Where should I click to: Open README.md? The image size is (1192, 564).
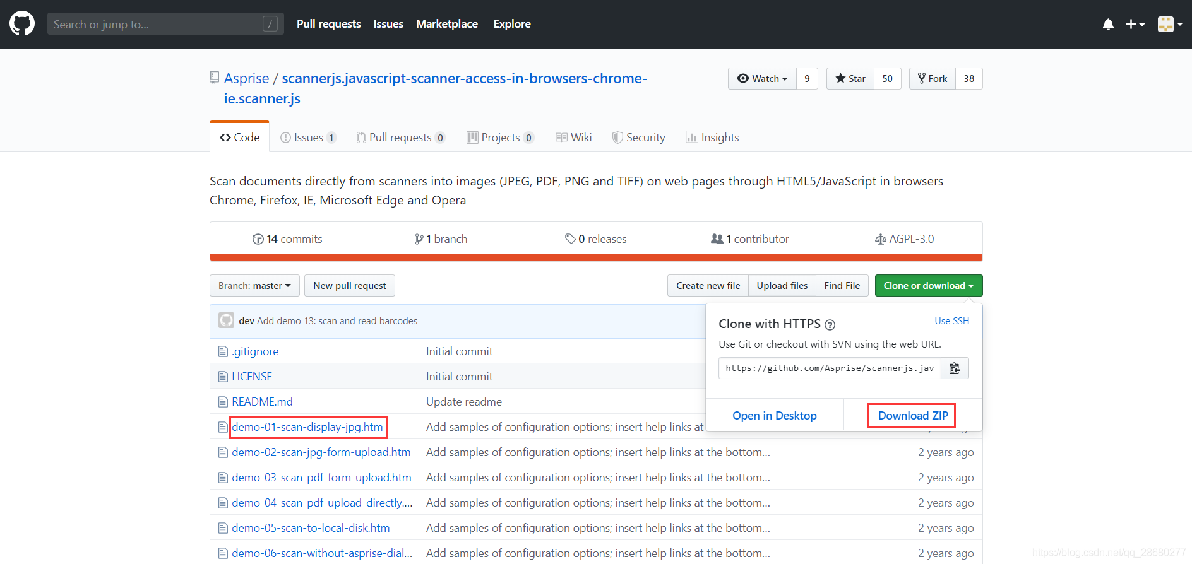(x=262, y=402)
